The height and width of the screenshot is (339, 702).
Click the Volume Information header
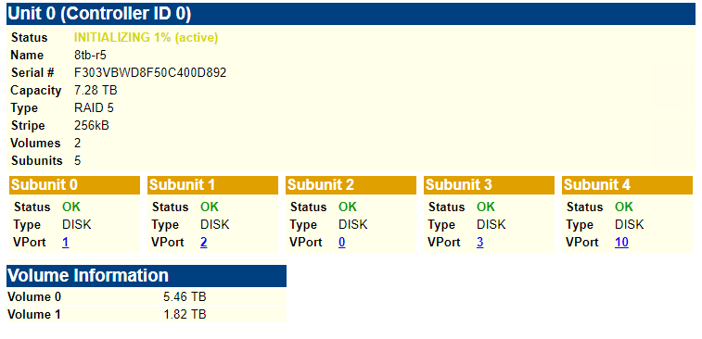point(147,275)
